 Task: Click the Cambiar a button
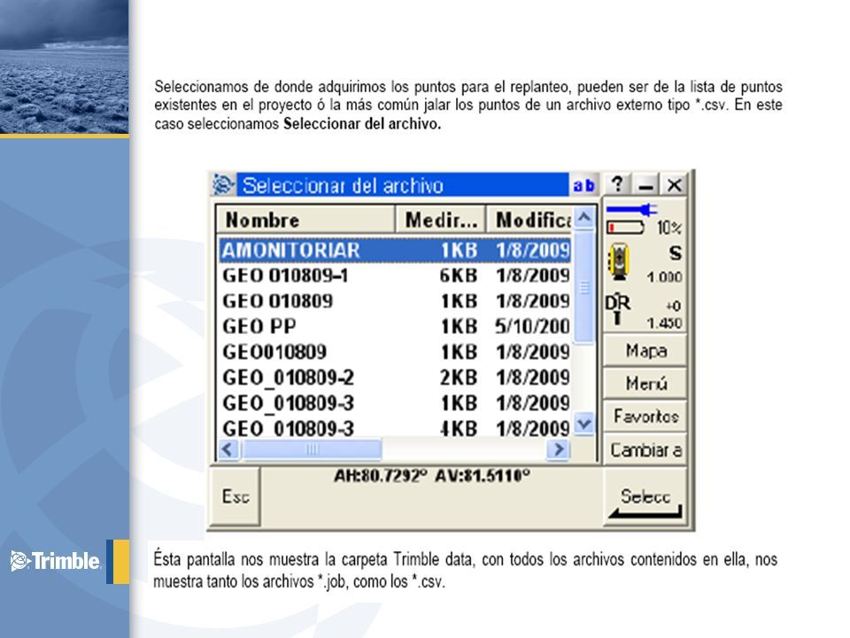click(645, 449)
